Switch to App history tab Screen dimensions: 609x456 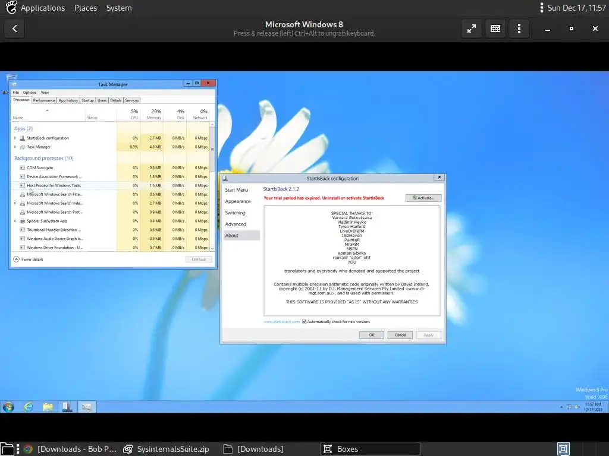coord(68,100)
